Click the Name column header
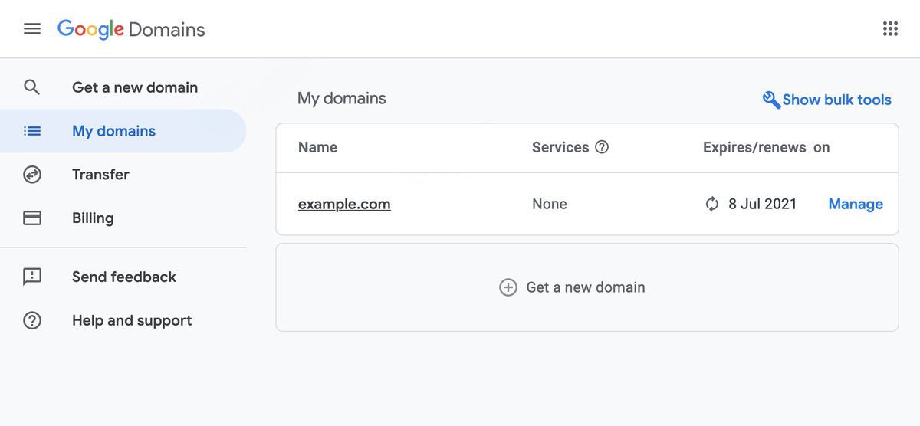Screen dimensions: 920x426 click(317, 147)
